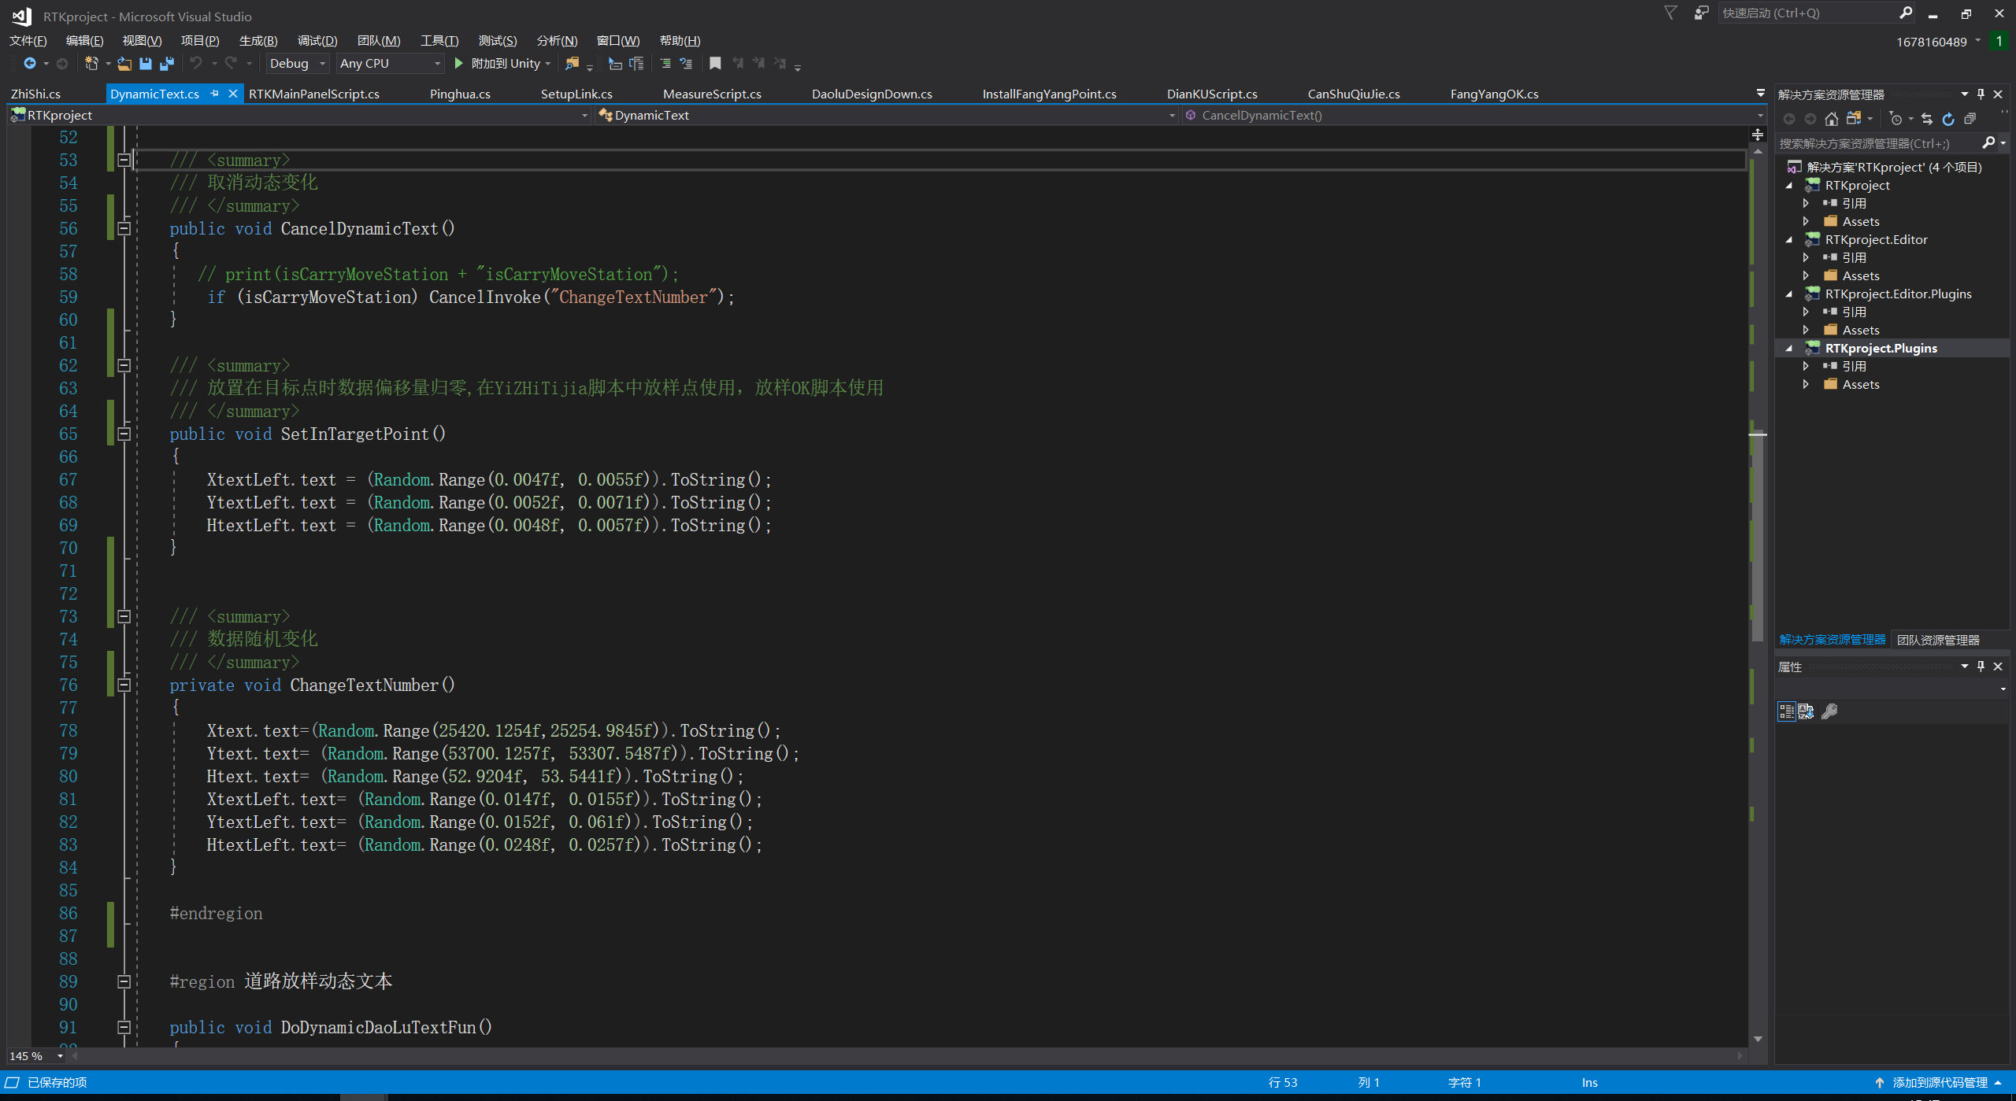Click the Comment out selected lines icon
Image resolution: width=2016 pixels, height=1101 pixels.
665,63
